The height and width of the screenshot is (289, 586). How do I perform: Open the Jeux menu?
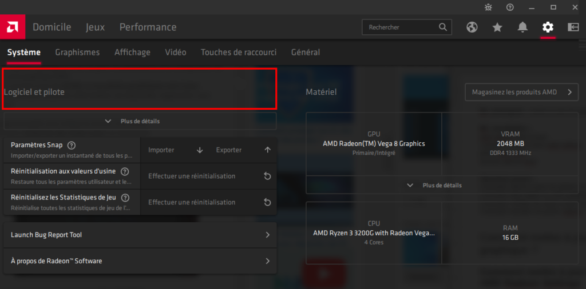(x=96, y=27)
